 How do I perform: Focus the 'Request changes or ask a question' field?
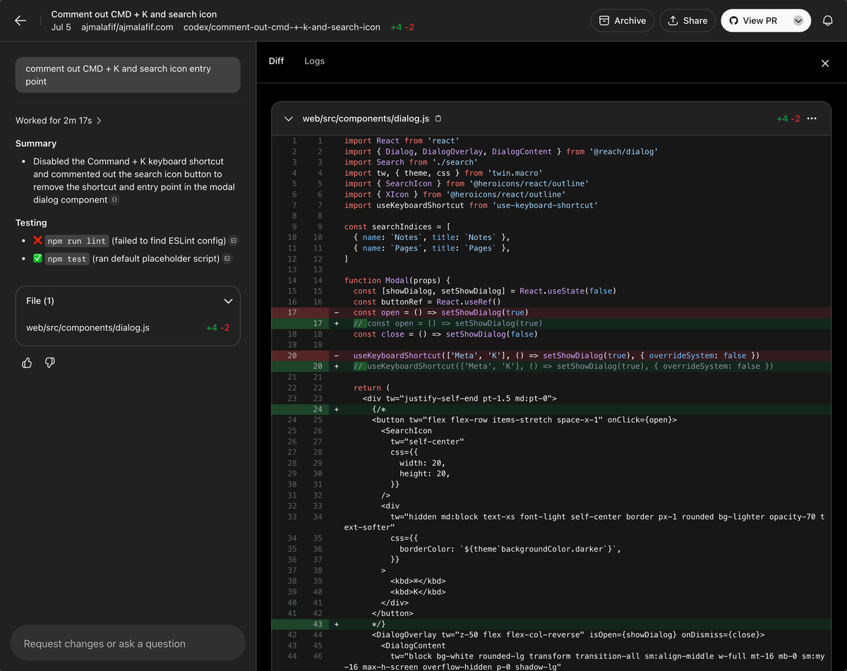click(x=128, y=643)
